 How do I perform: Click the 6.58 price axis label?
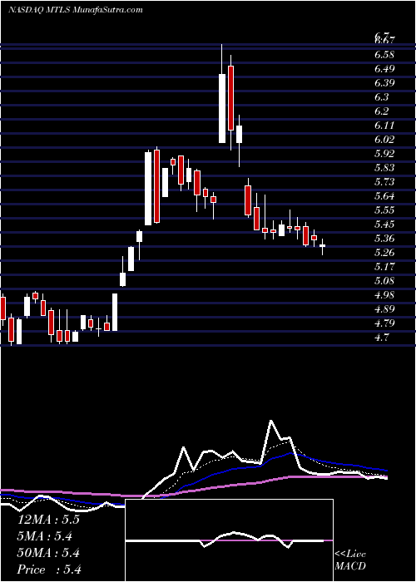384,55
